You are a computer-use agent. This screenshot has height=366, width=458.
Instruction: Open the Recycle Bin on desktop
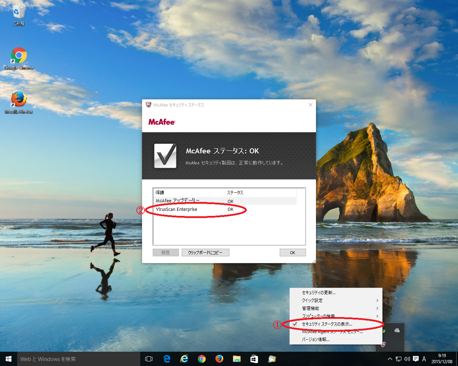[x=19, y=13]
